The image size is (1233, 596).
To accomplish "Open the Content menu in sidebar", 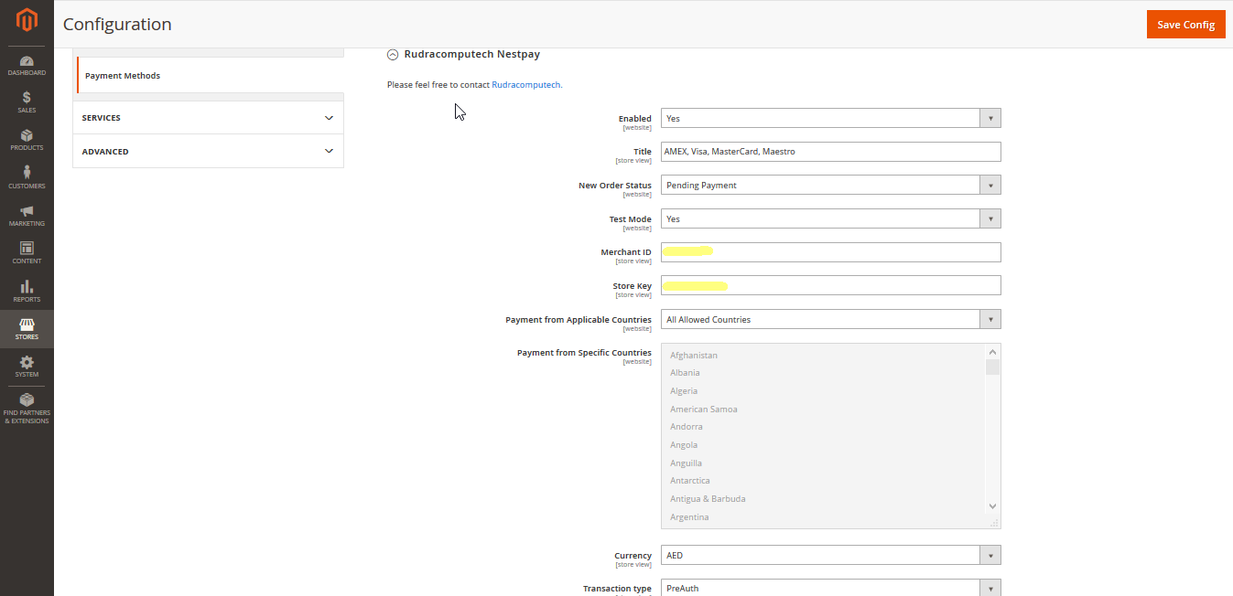I will (27, 253).
